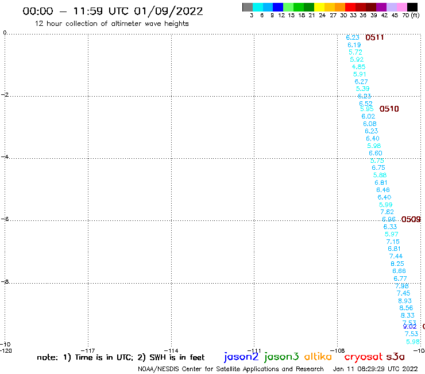Screen dimensions: 425x374
Task: Click the -114 longitude axis label
Action: (x=171, y=350)
